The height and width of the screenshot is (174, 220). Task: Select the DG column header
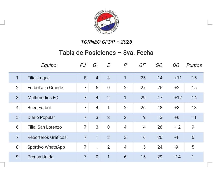click(176, 65)
